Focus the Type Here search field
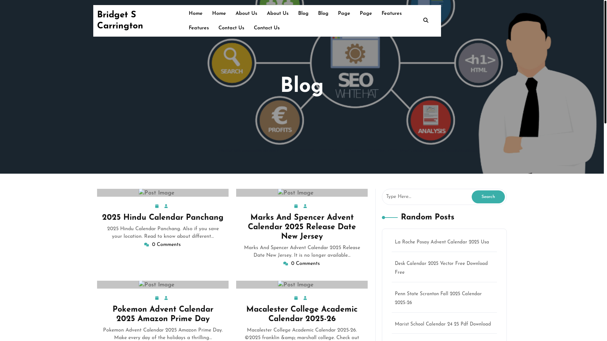 tap(427, 197)
